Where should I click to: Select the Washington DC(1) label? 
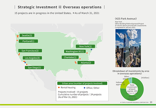75,51
